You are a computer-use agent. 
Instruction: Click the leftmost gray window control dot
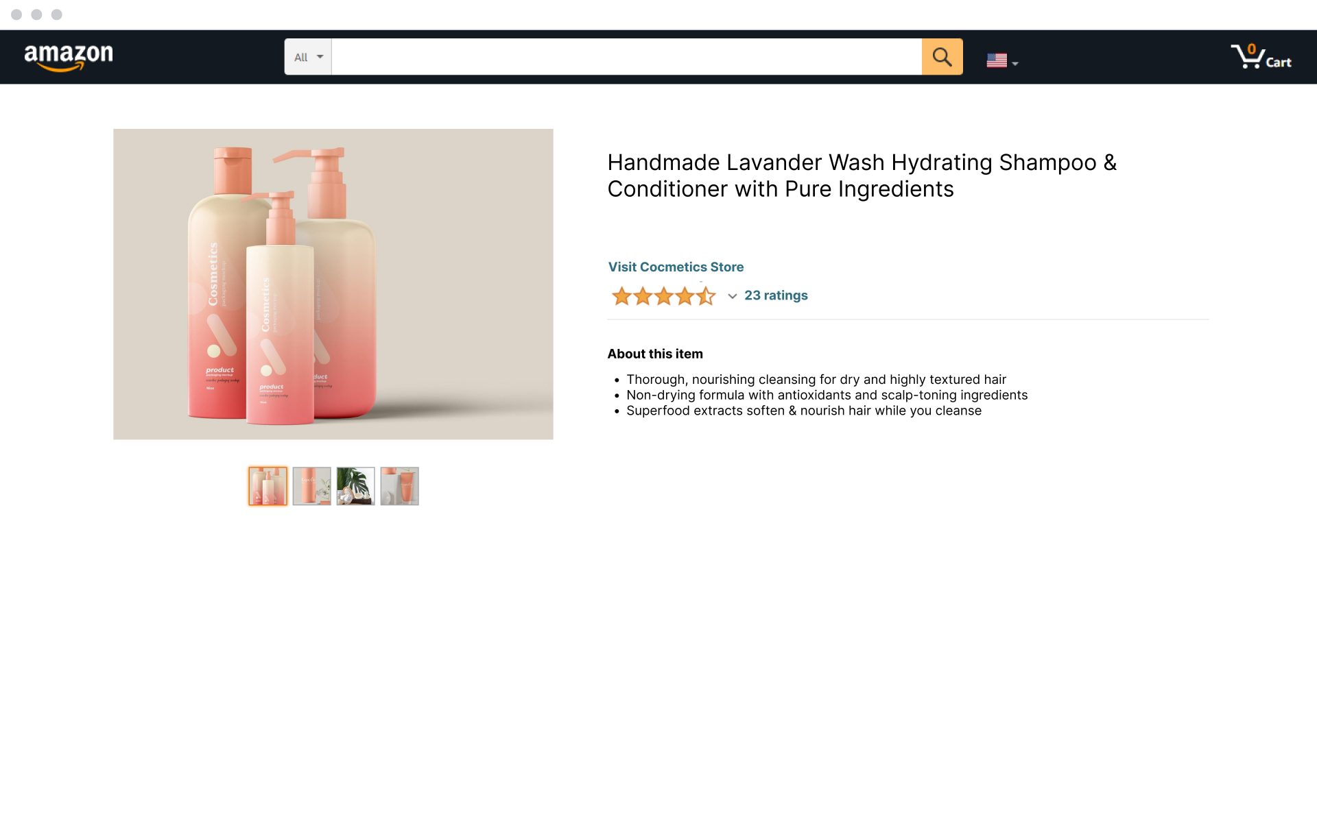point(16,14)
